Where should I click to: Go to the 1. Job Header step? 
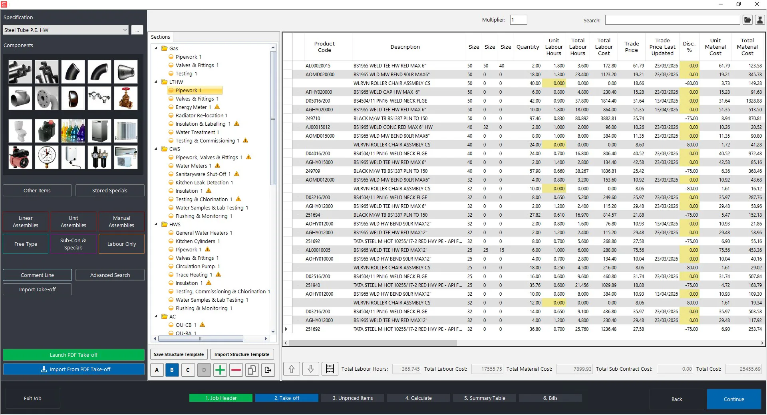click(221, 398)
